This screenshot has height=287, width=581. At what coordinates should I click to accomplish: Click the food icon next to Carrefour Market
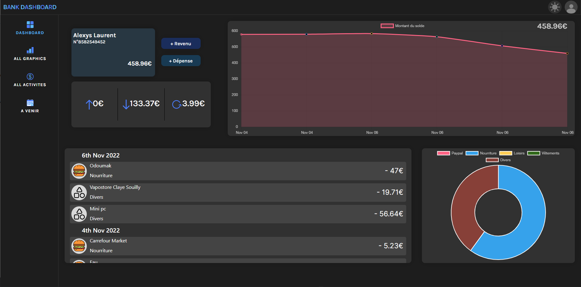79,246
